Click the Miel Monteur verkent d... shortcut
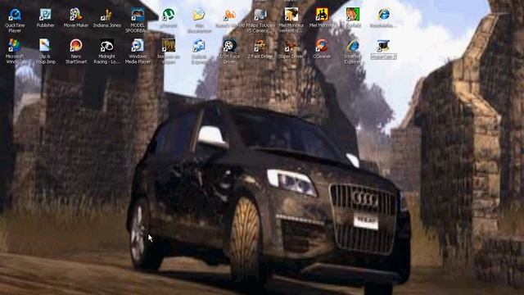The width and height of the screenshot is (524, 295). point(291,15)
